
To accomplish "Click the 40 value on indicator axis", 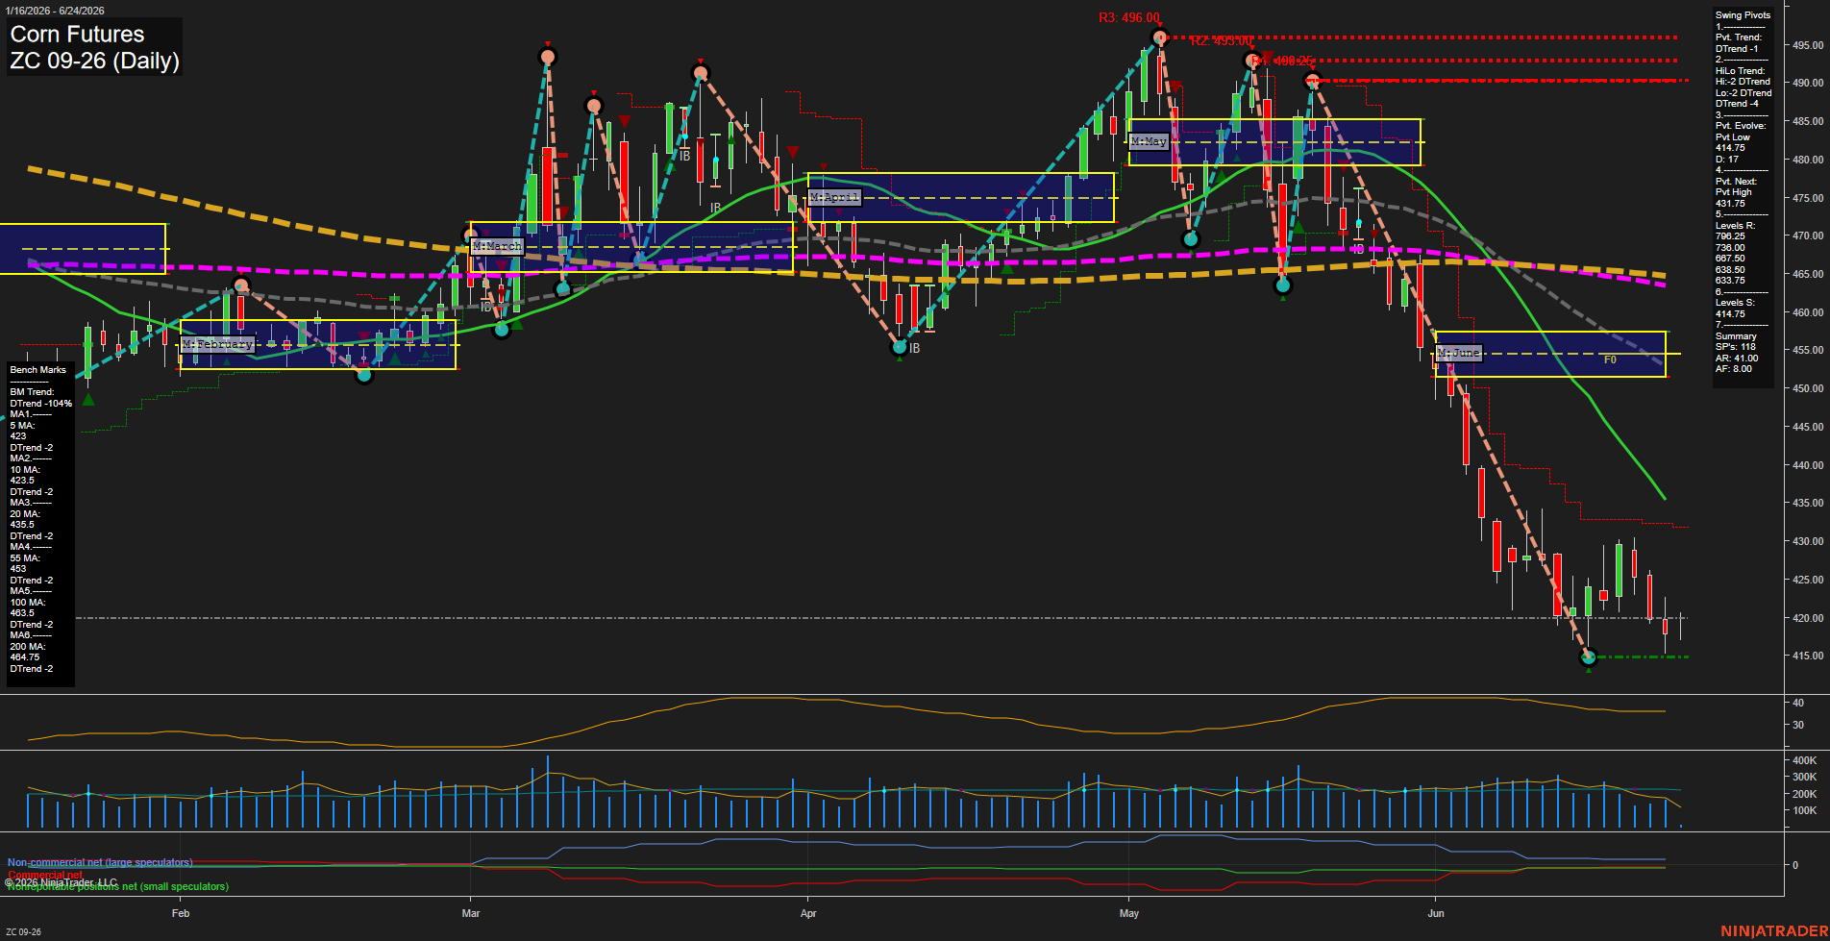I will click(x=1797, y=704).
